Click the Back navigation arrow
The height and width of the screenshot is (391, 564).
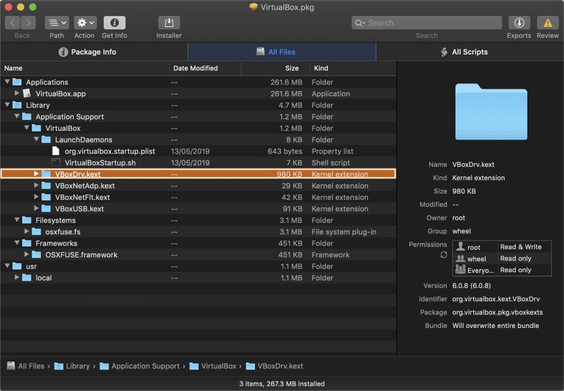pyautogui.click(x=12, y=24)
